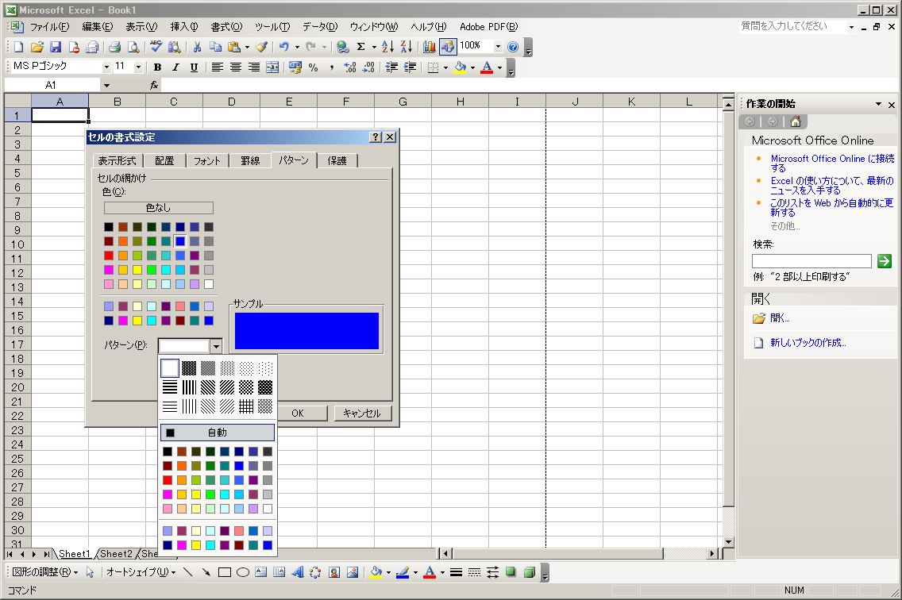The height and width of the screenshot is (600, 902).
Task: Toggle Bold formatting
Action: click(157, 67)
